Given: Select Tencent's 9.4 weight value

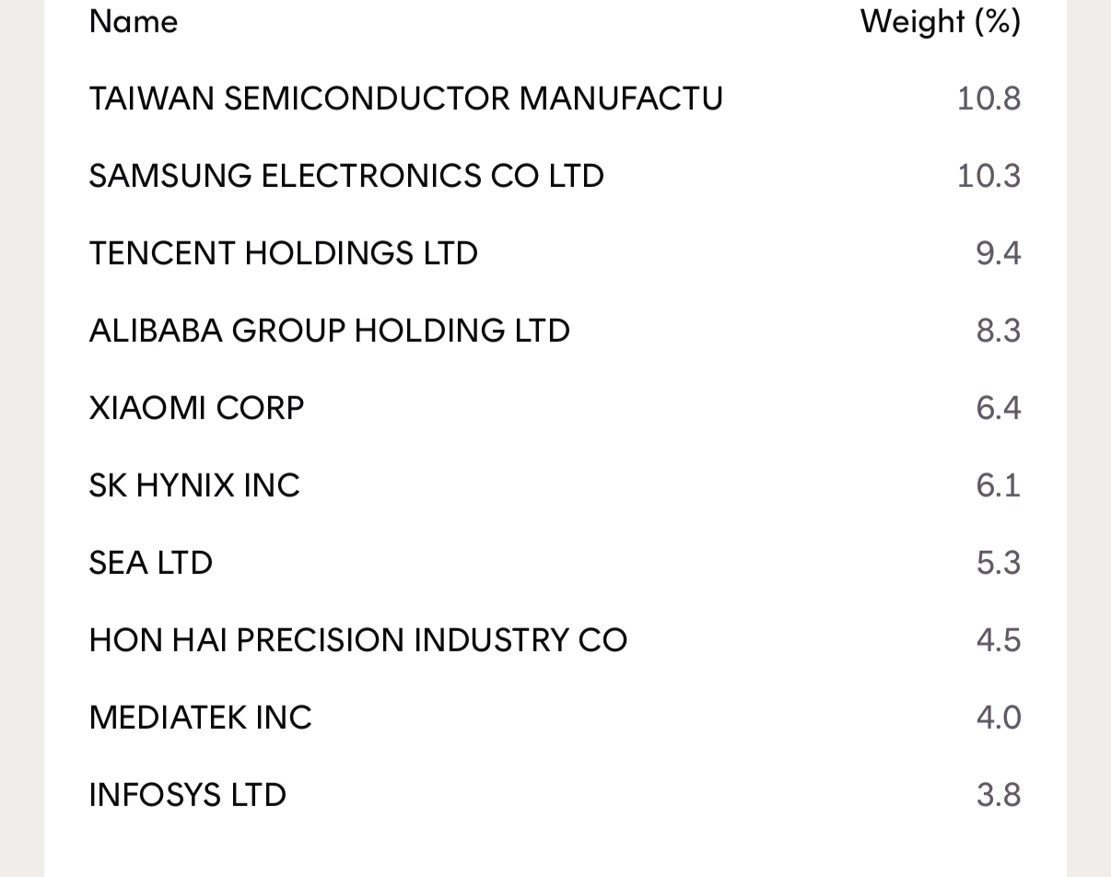Looking at the screenshot, I should (x=998, y=253).
